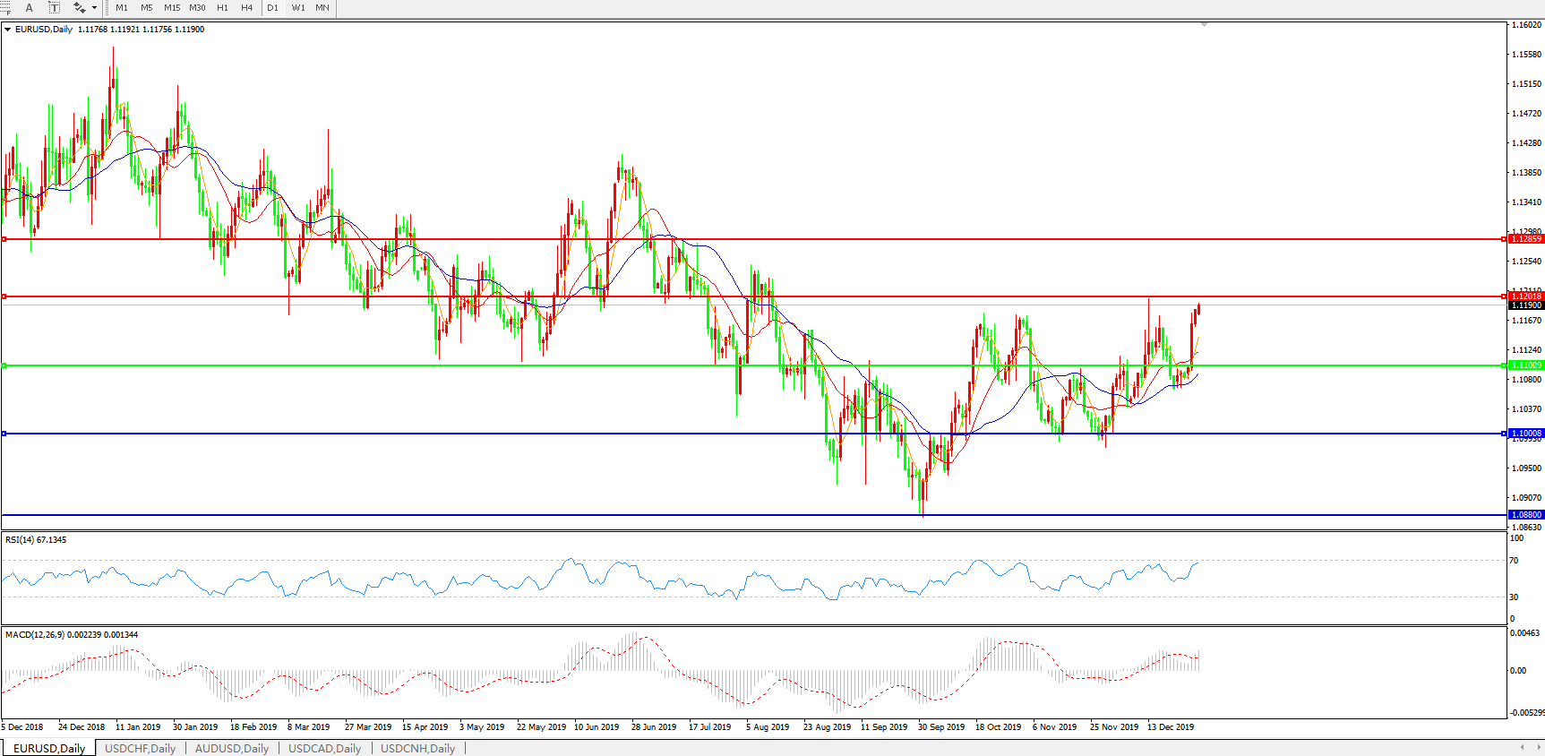Viewport: 1545px width, 756px height.
Task: Change chart to W1 weekly timeframe
Action: point(298,8)
